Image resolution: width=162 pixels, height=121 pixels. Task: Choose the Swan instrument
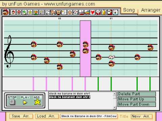click(64, 12)
